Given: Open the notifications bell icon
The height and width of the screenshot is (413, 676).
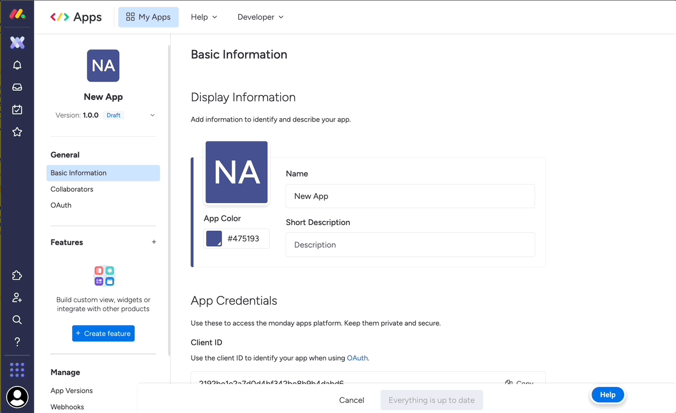Looking at the screenshot, I should [x=17, y=65].
